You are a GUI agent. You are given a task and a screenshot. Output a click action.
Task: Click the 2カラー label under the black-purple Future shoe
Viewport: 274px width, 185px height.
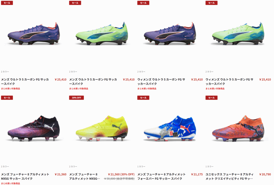(5, 167)
